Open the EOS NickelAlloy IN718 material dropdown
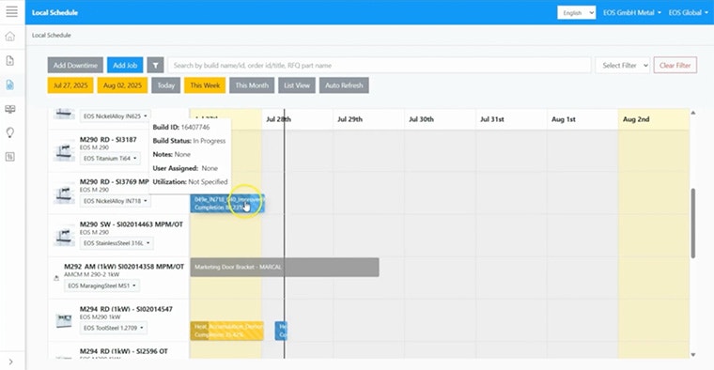This screenshot has width=714, height=370. 116,201
